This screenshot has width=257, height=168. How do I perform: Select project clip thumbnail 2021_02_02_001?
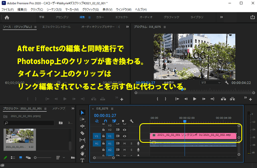pos(20,140)
